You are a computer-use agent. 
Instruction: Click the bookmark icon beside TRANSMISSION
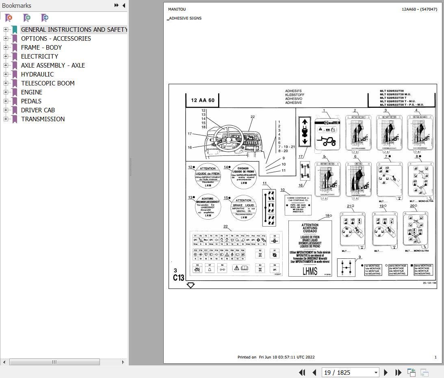(x=15, y=119)
